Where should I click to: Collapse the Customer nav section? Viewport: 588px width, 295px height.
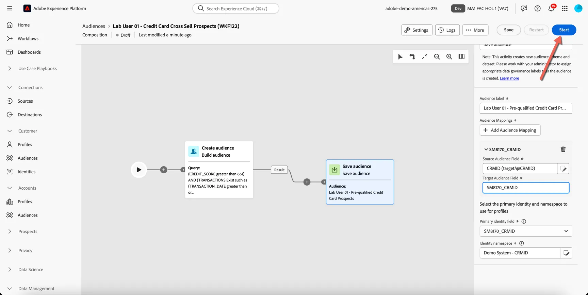click(10, 131)
